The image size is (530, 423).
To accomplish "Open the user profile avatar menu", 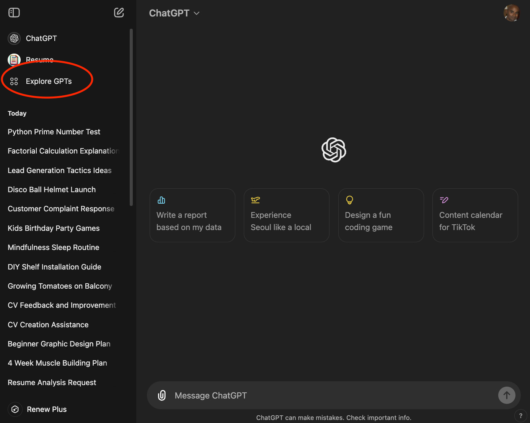I will coord(512,13).
